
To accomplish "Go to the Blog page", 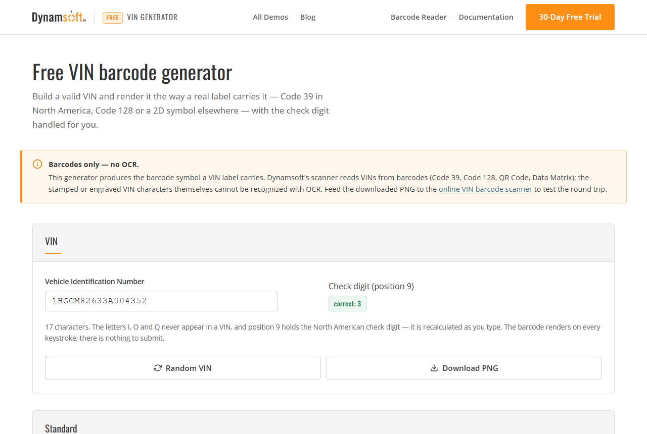I will [x=308, y=17].
